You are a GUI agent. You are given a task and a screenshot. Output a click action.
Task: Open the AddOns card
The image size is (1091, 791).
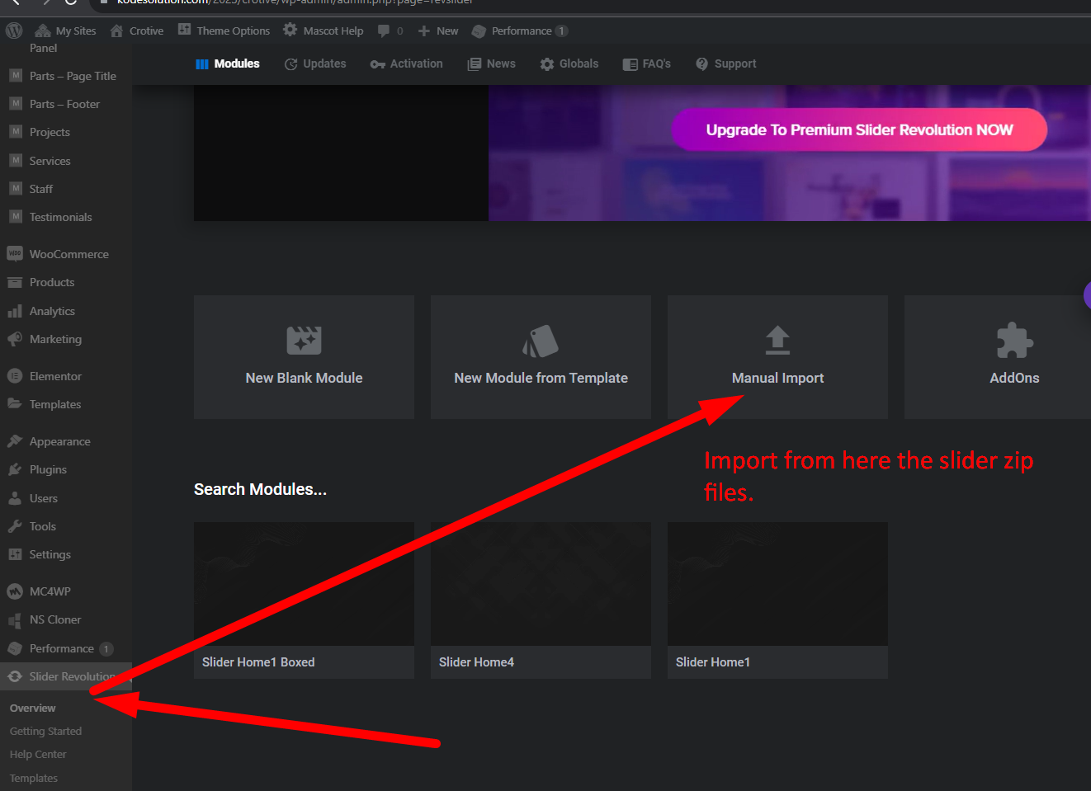point(998,357)
